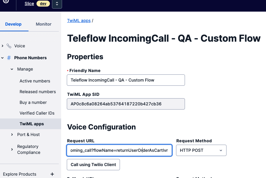The height and width of the screenshot is (178, 266).
Task: Click the plus icon beside Explore Products
Action: coord(52,174)
